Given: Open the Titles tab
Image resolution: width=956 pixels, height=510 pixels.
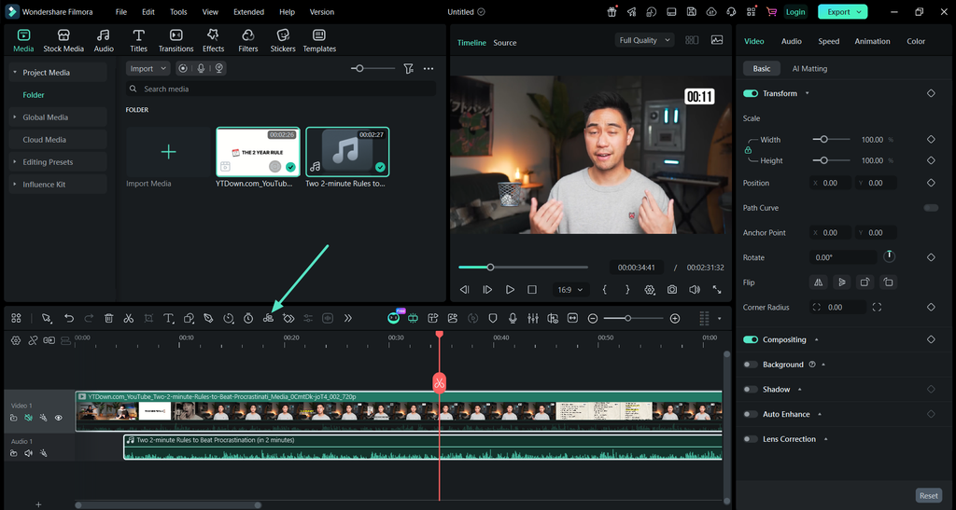Looking at the screenshot, I should pyautogui.click(x=138, y=41).
